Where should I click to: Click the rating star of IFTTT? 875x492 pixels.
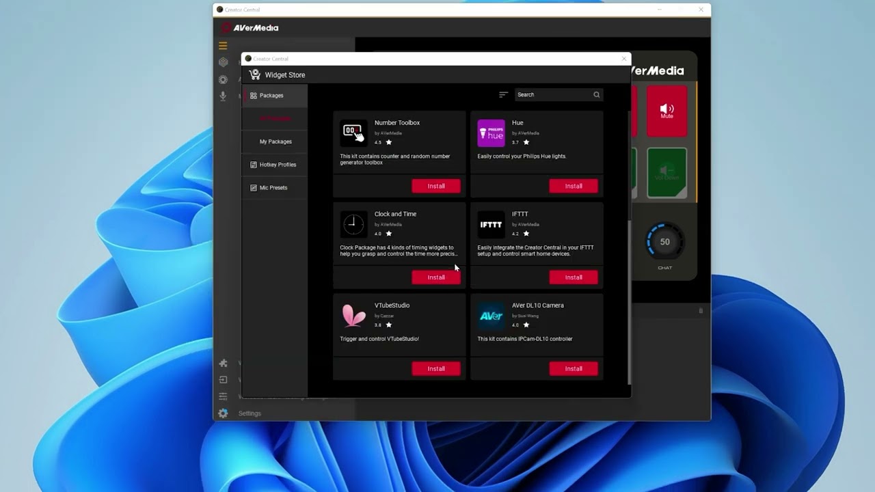click(x=526, y=234)
